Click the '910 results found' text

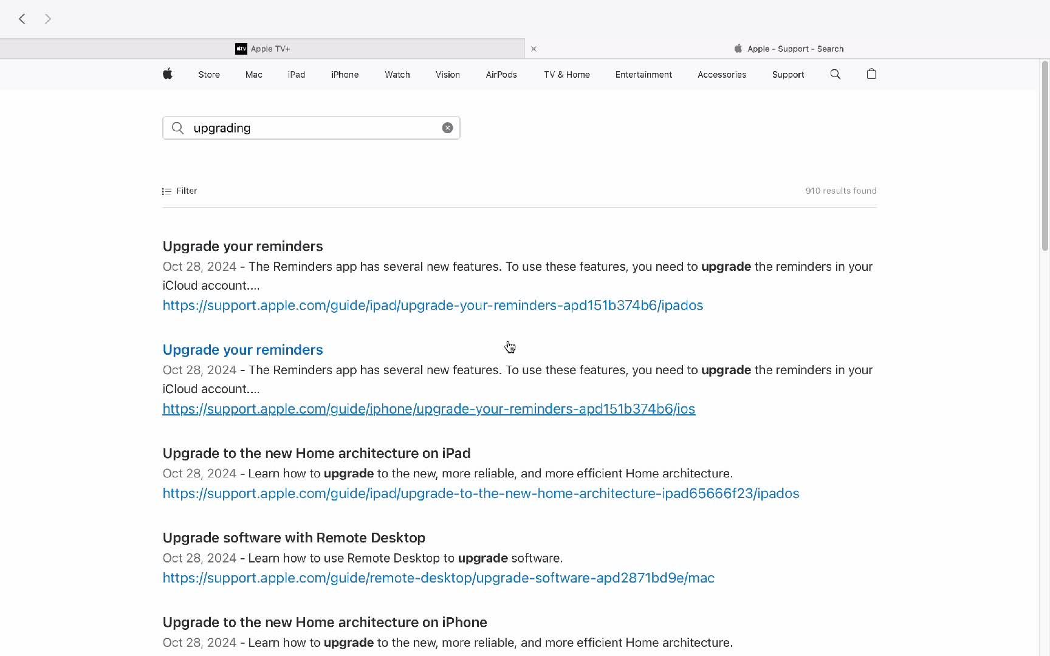841,191
